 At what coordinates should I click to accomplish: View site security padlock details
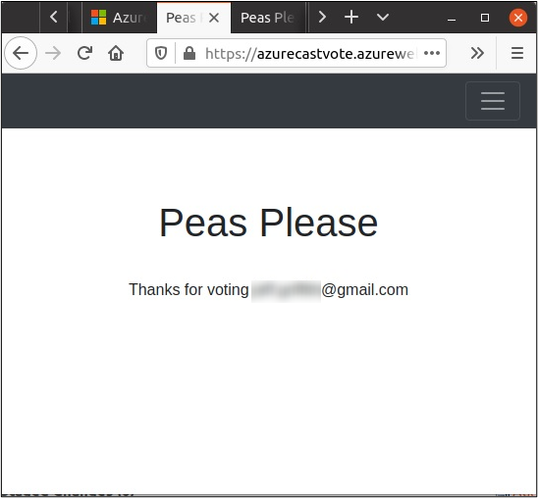click(x=189, y=53)
